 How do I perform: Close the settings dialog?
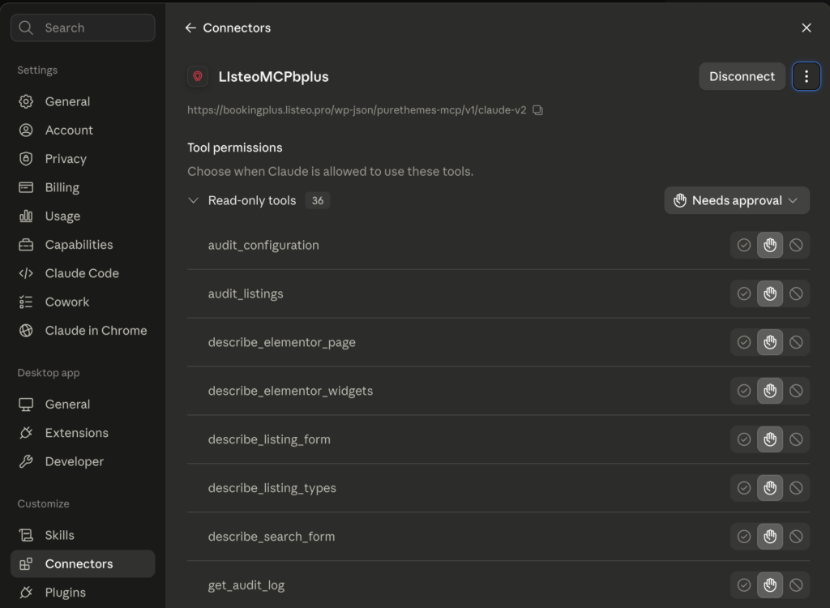coord(806,28)
